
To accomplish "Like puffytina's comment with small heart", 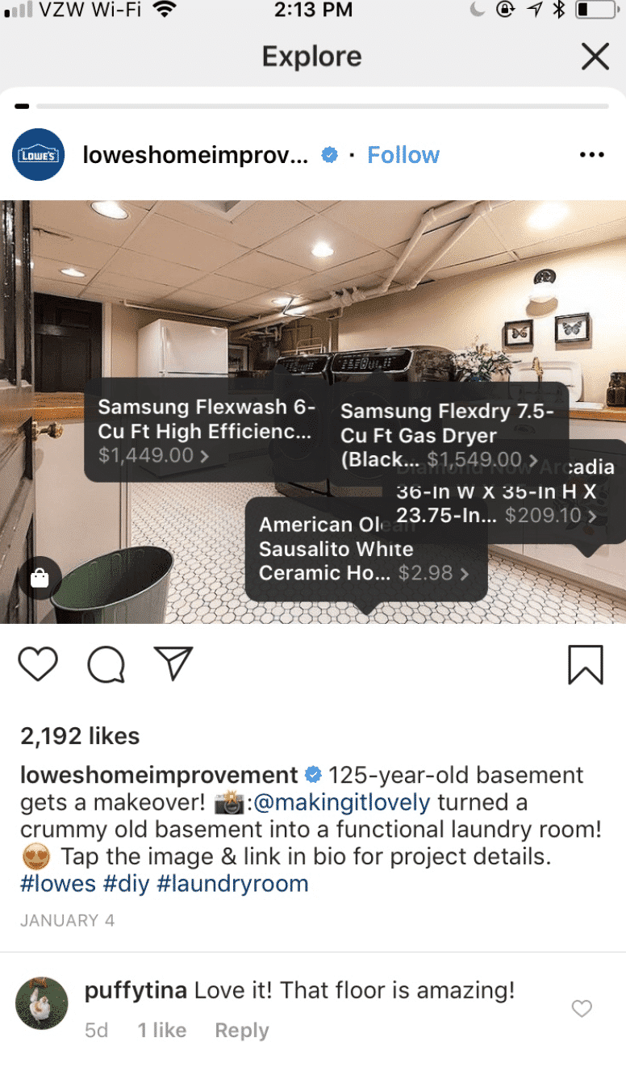I will 582,1008.
